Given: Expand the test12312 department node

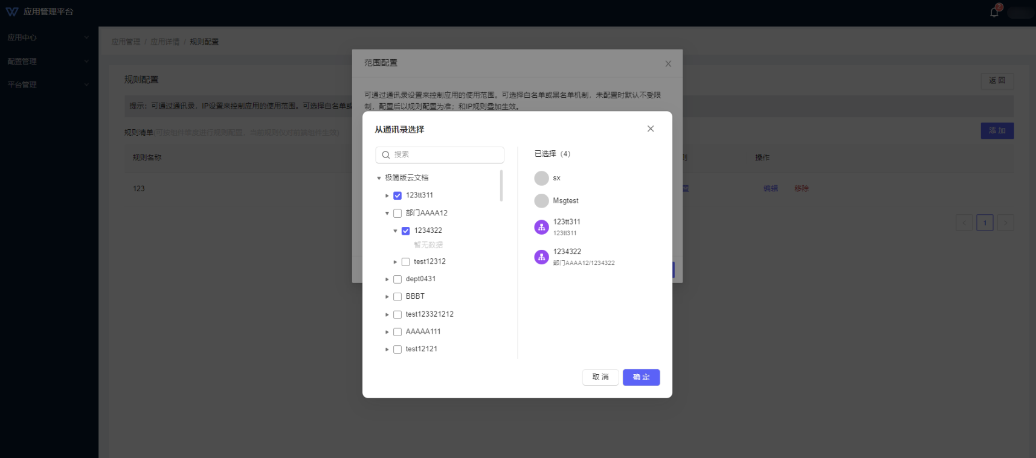Looking at the screenshot, I should click(395, 262).
